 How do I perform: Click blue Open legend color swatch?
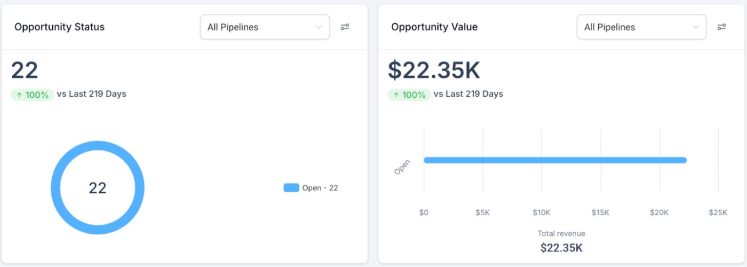tap(291, 188)
